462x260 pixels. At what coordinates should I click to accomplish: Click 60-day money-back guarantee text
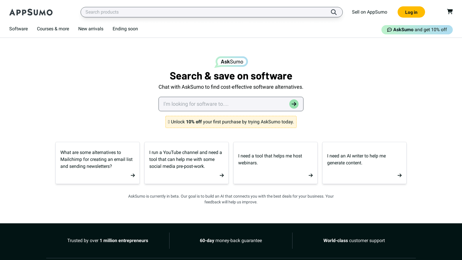point(231,241)
